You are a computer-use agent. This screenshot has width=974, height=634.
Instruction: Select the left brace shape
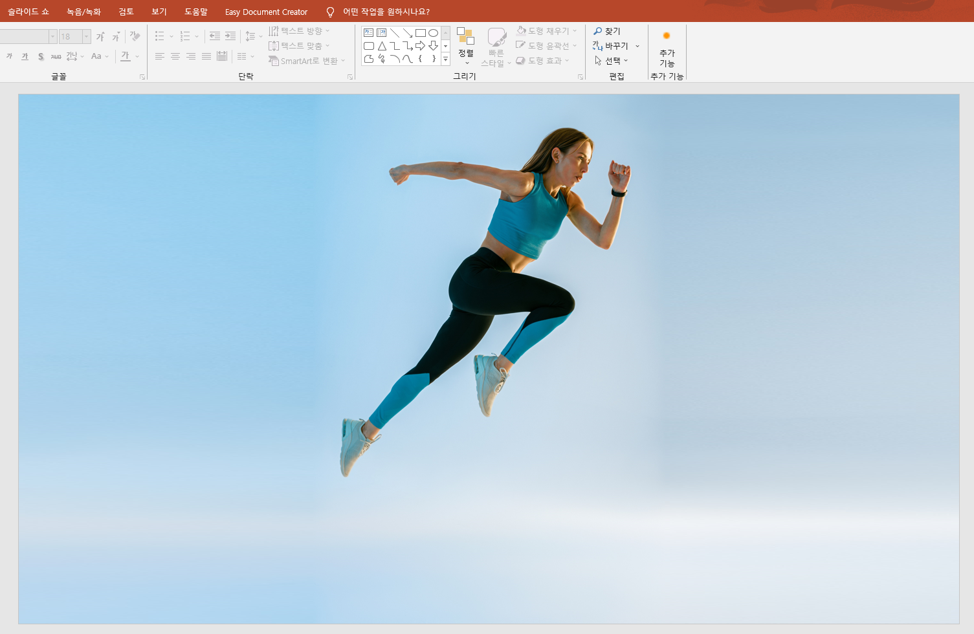click(421, 59)
